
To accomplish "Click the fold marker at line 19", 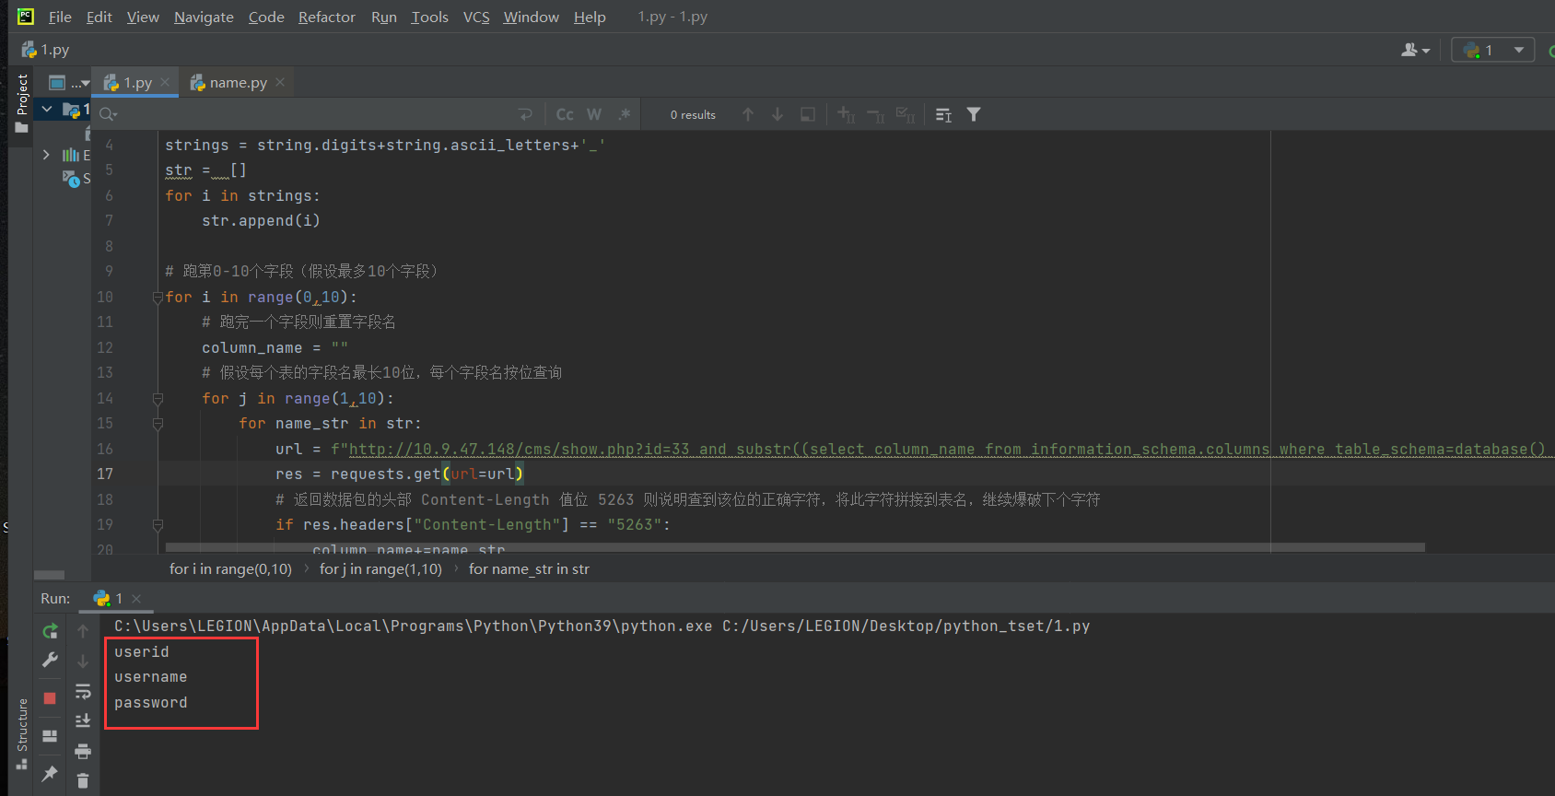I will pos(158,525).
